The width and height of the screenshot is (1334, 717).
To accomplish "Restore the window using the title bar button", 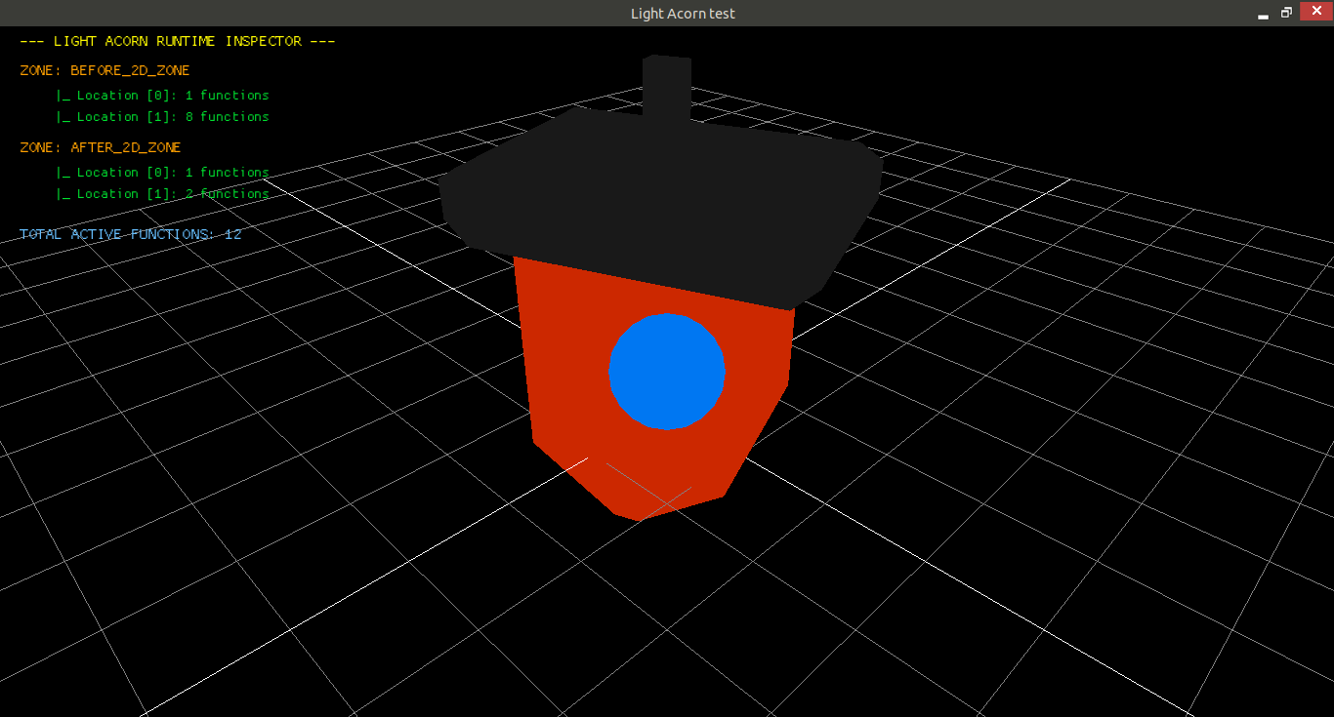I will click(1286, 13).
